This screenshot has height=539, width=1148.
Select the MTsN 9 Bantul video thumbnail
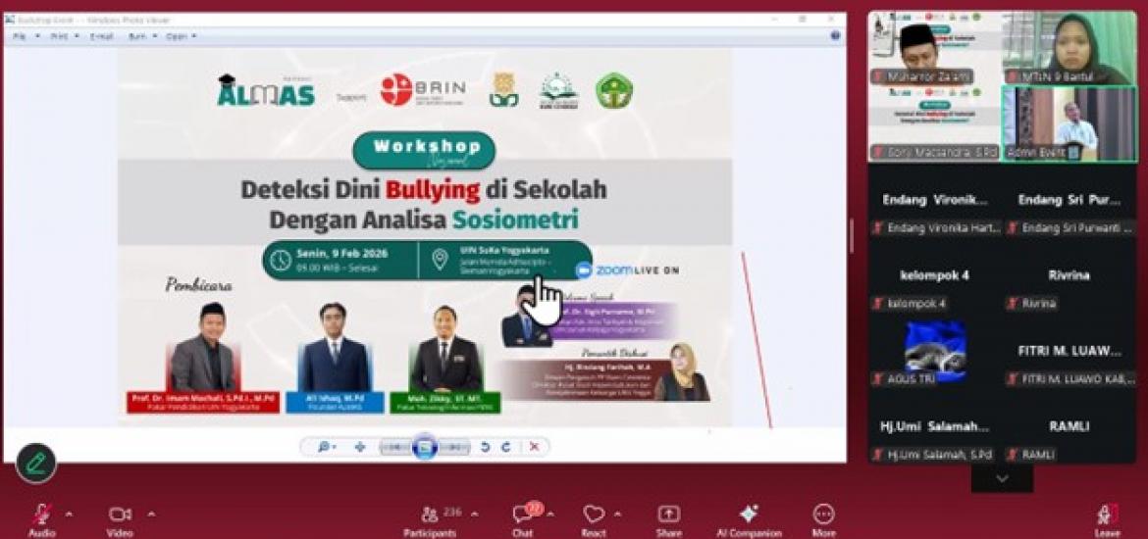1069,48
